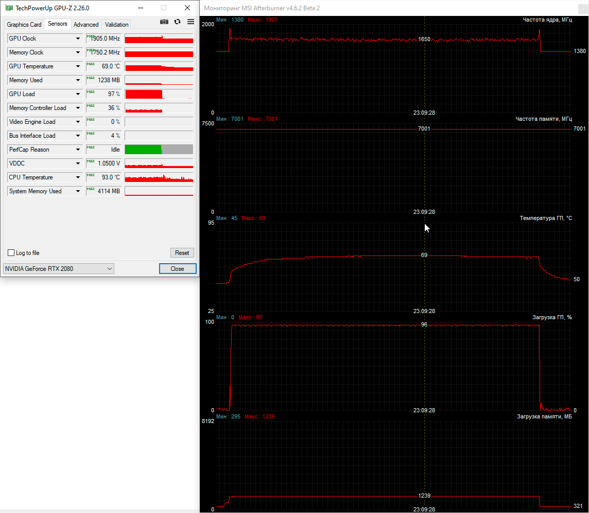Select GPU from NVIDIA GeForce RTX 2080 combo box
The image size is (589, 513).
pyautogui.click(x=59, y=268)
